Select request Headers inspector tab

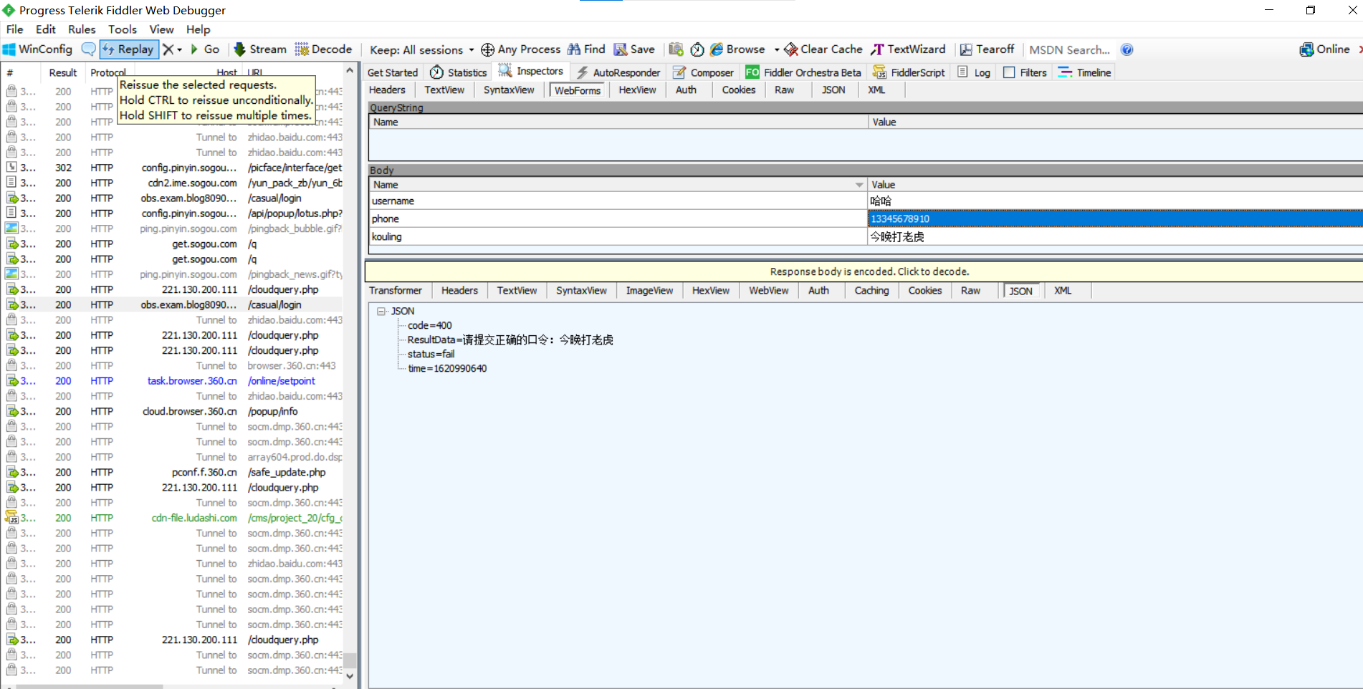pos(387,90)
